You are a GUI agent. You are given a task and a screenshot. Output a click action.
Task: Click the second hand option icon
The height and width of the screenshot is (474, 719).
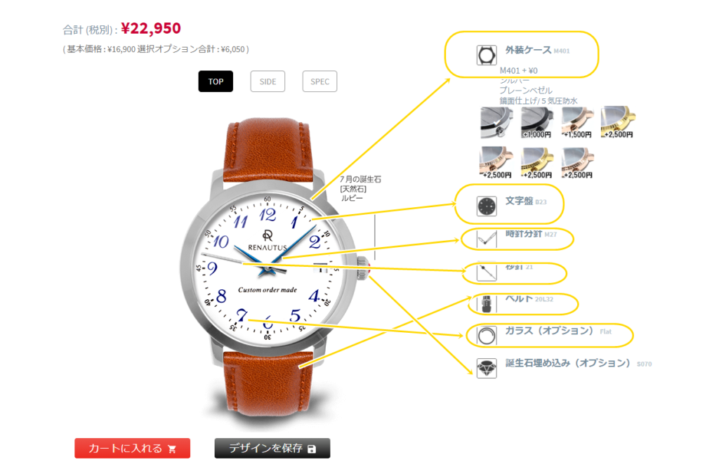[487, 272]
